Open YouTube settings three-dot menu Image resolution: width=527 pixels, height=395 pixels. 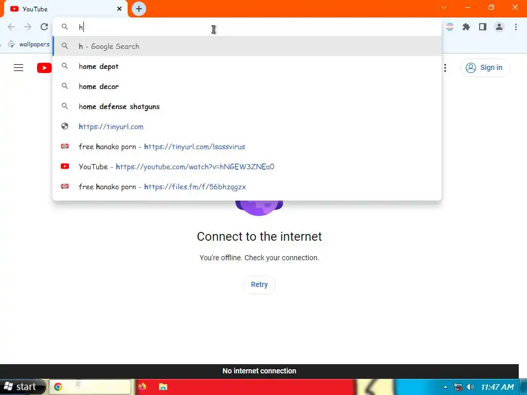pos(445,67)
